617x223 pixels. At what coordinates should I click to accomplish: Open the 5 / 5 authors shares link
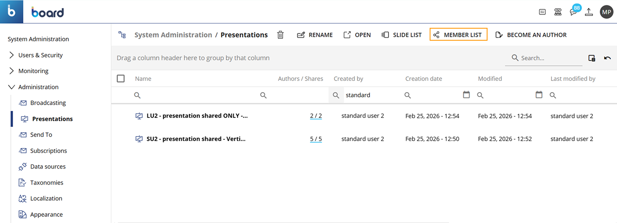tap(316, 139)
